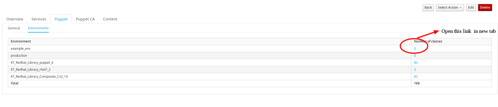Switch to the Overview tab
The height and width of the screenshot is (107, 498).
click(15, 19)
